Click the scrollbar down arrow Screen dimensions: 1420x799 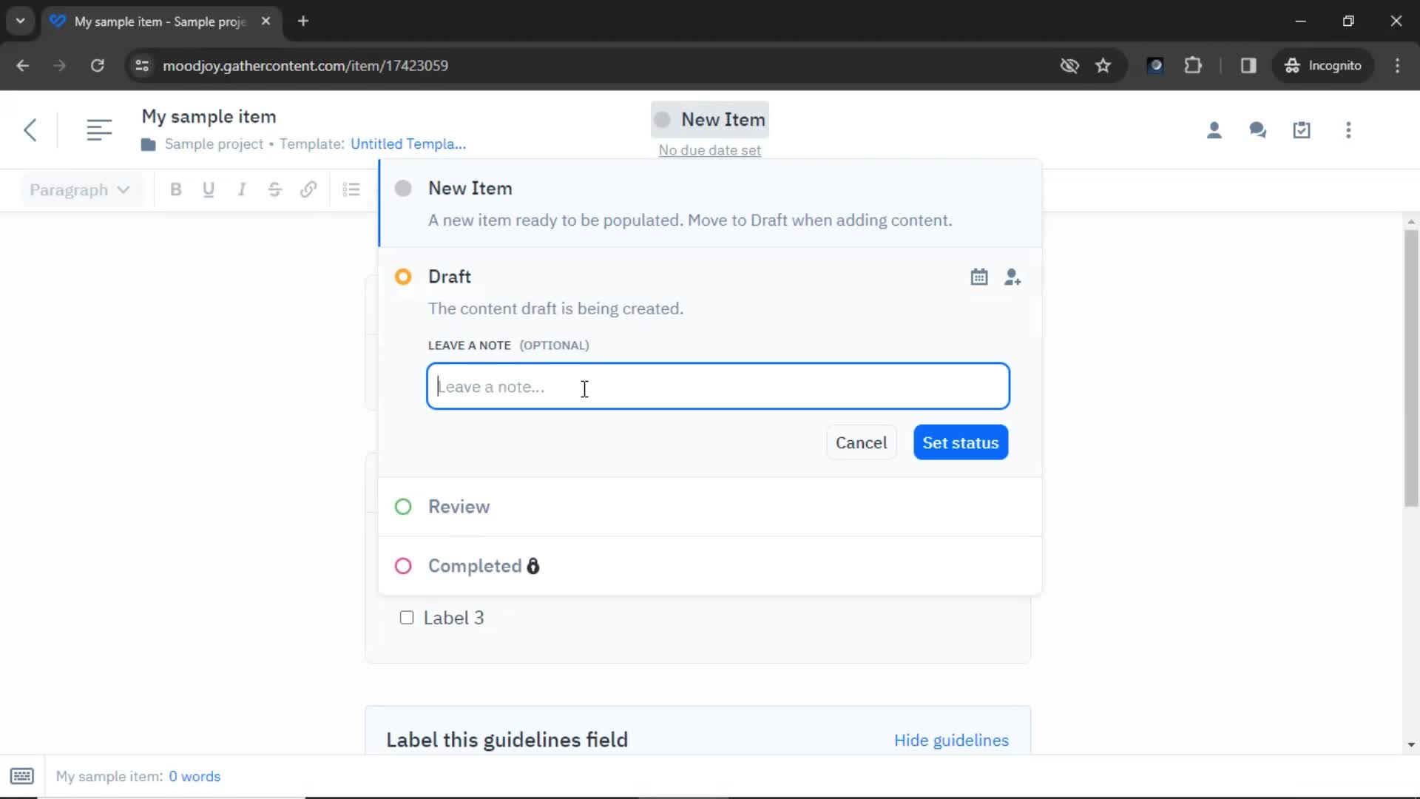pyautogui.click(x=1411, y=745)
